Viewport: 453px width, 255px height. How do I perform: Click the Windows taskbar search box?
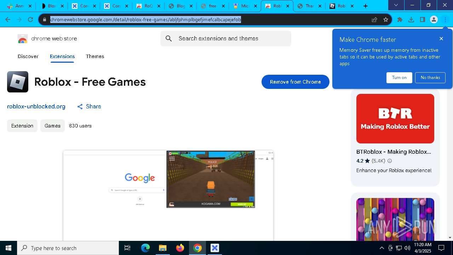pos(68,248)
